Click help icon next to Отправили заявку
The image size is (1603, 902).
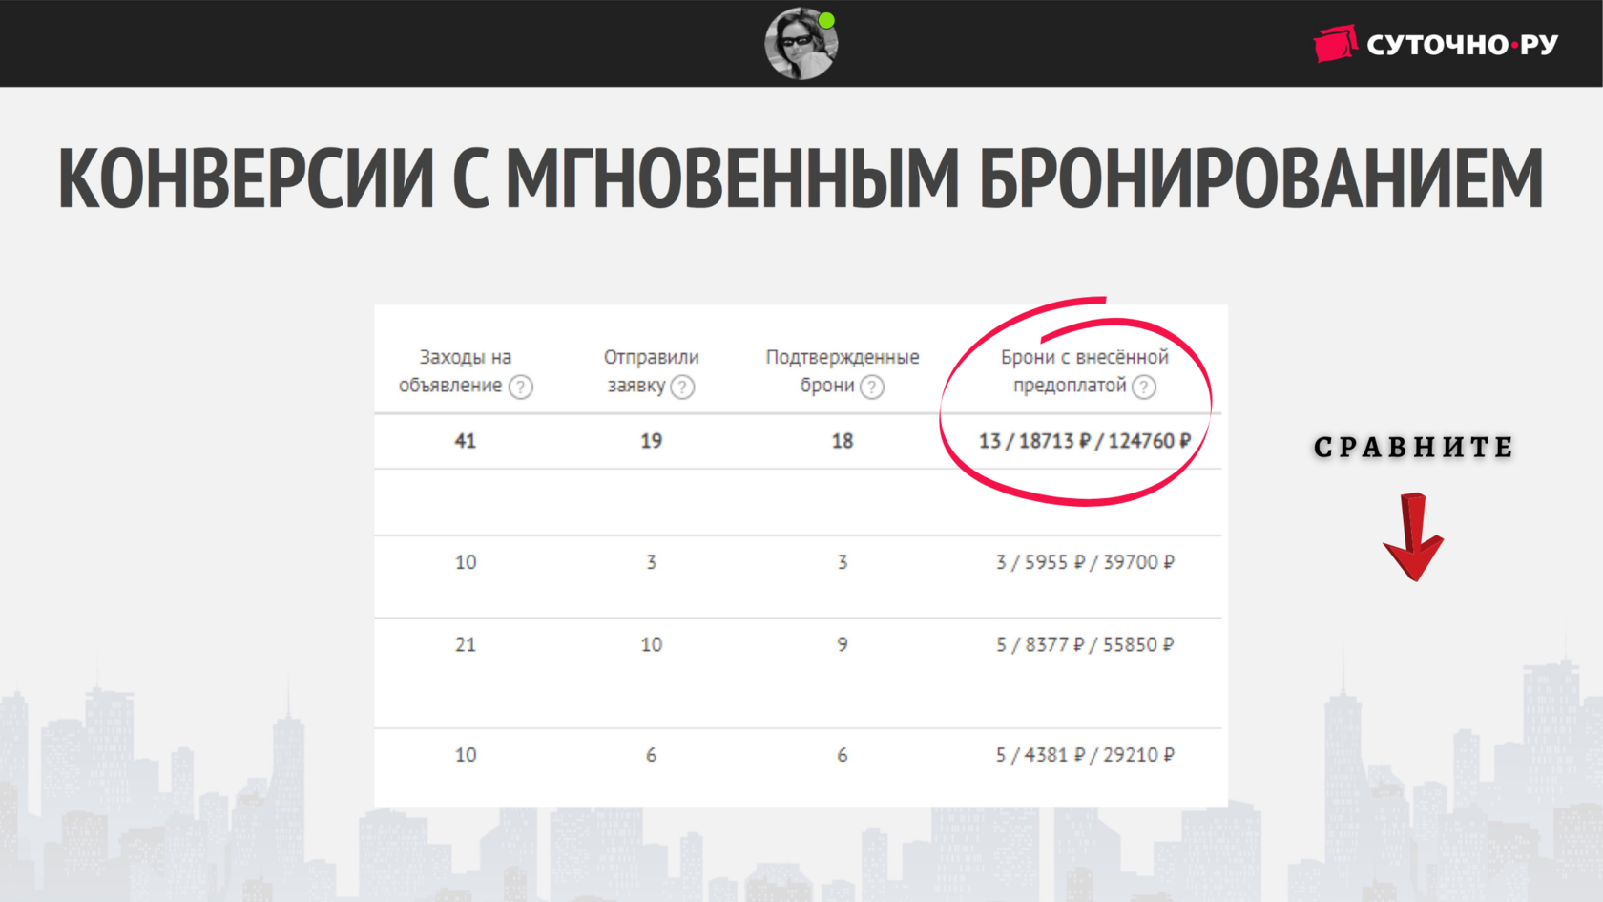682,387
